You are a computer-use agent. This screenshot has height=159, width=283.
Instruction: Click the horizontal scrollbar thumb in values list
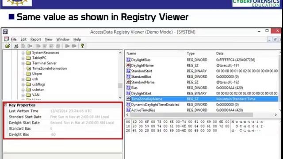tap(191, 115)
